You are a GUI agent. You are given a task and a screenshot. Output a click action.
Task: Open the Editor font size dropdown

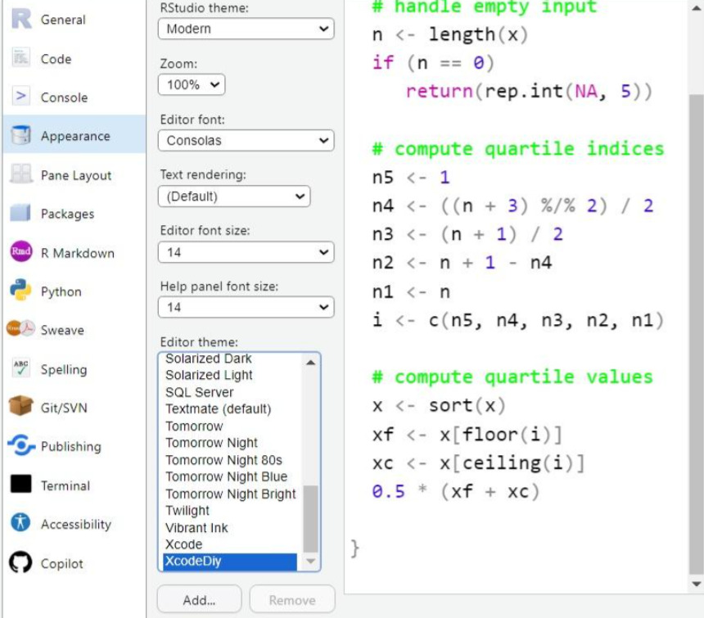246,252
